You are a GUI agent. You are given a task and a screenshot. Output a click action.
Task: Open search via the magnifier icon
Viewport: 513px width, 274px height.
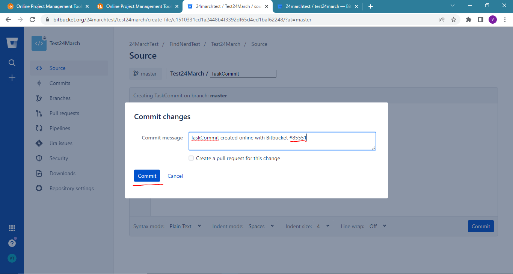12,63
